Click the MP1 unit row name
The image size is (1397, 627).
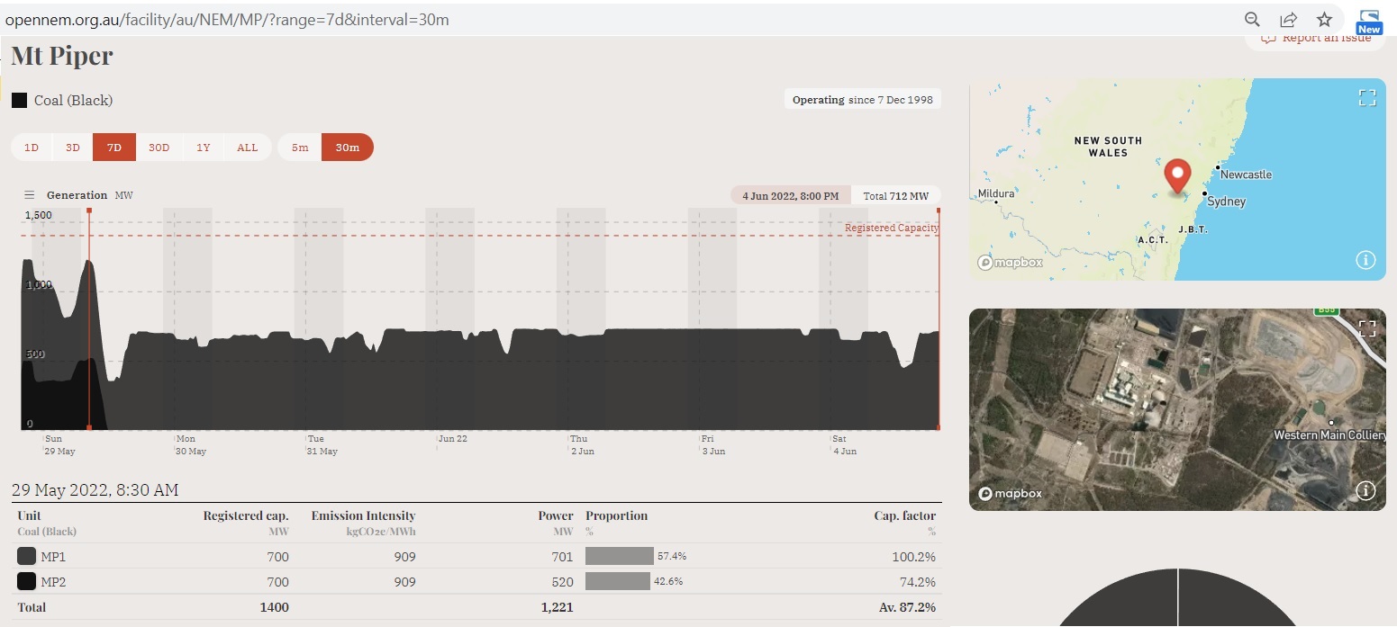tap(53, 557)
